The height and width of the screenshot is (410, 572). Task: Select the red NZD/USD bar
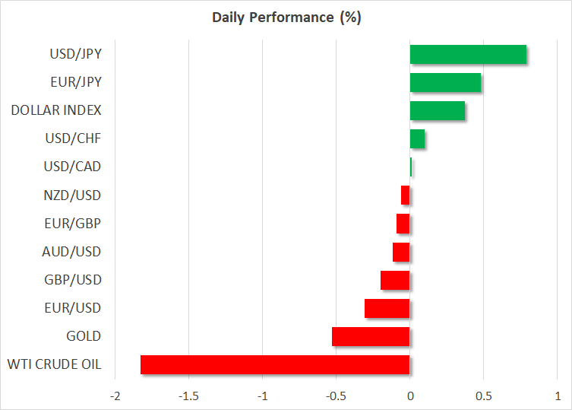(x=406, y=195)
